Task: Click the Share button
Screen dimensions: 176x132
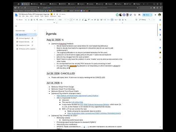Action: coord(146,15)
